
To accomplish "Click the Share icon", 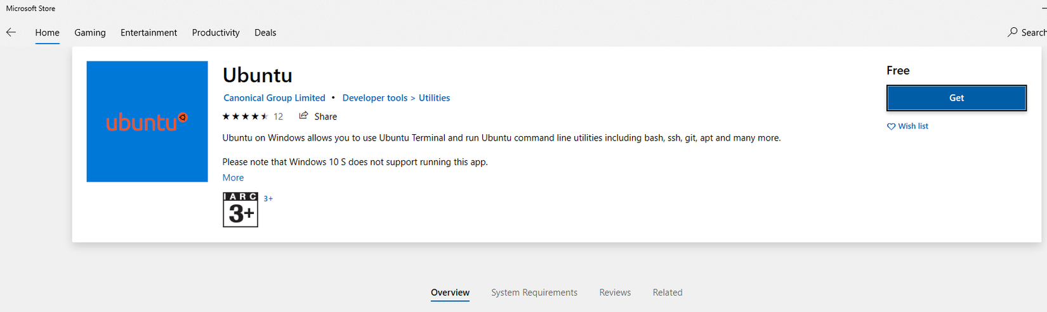I will (304, 116).
